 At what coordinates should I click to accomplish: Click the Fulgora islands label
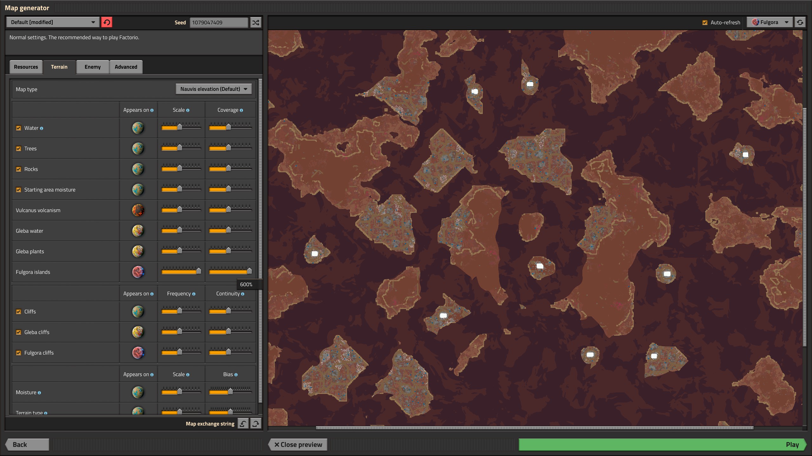tap(33, 272)
